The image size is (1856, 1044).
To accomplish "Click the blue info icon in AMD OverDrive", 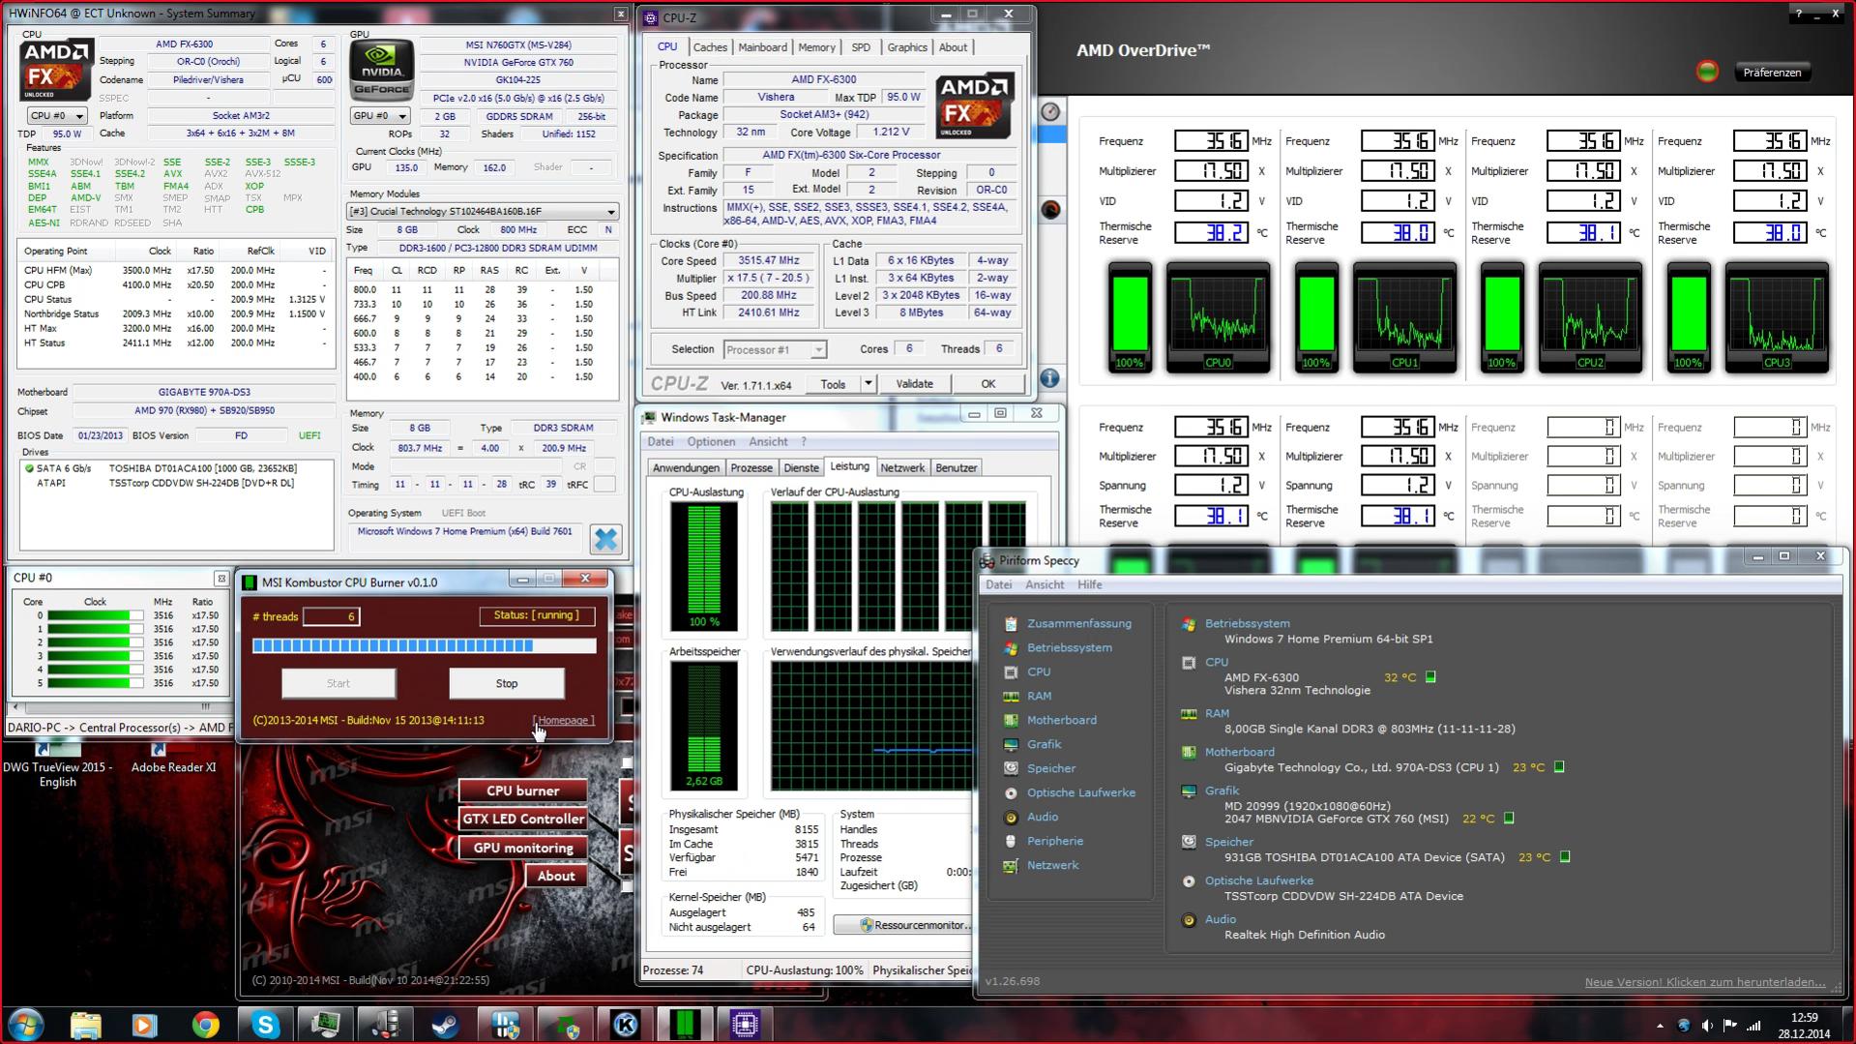I will 1050,378.
